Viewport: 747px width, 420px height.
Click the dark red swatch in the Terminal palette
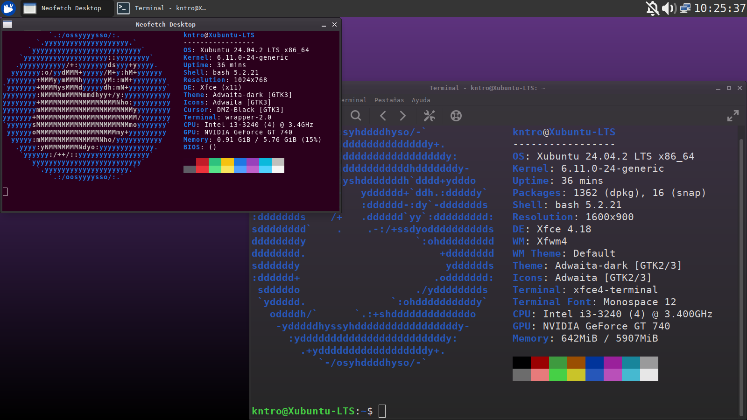pos(540,363)
